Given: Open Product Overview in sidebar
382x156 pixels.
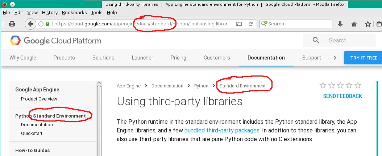Looking at the screenshot, I should pyautogui.click(x=39, y=99).
